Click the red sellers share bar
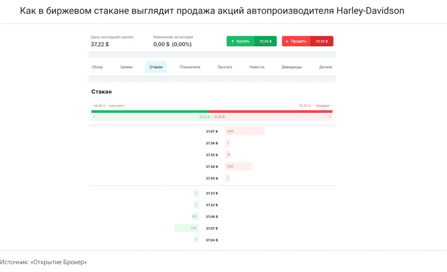The width and height of the screenshot is (447, 272). click(270, 111)
